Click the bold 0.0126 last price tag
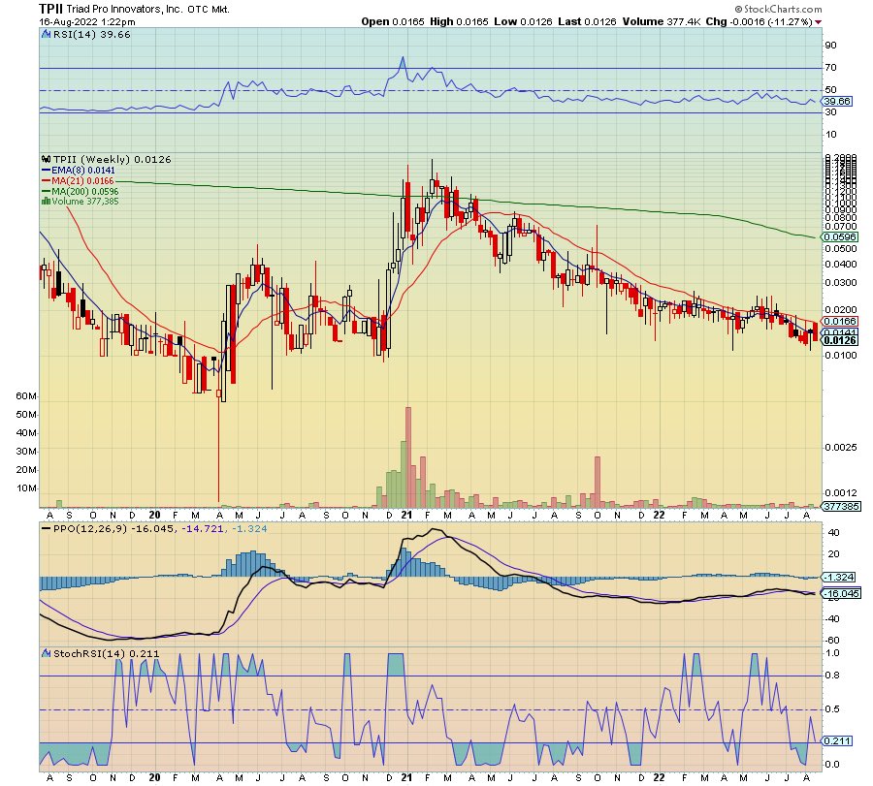This screenshot has width=873, height=786. coord(841,340)
